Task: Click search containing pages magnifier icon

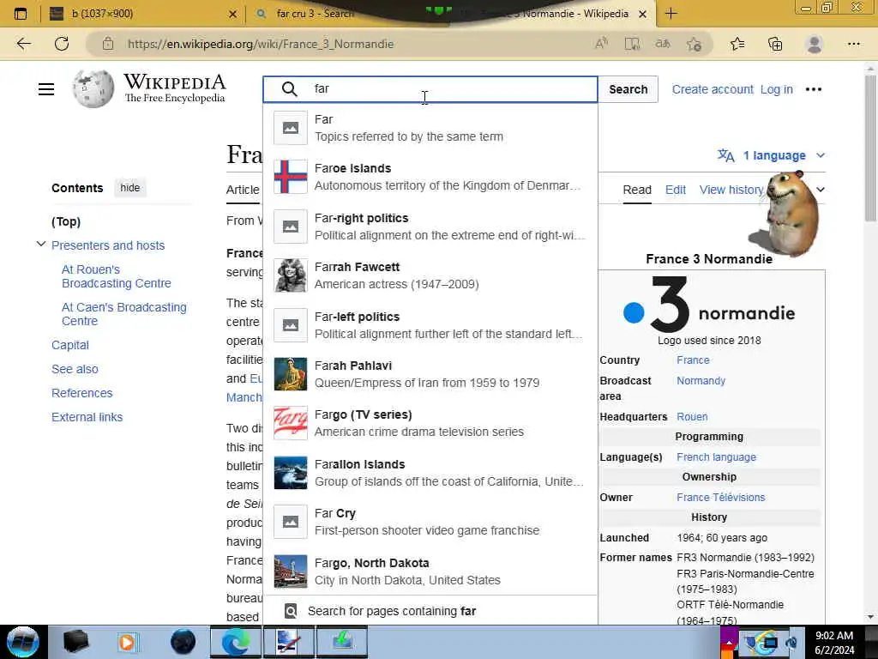Action: tap(291, 611)
